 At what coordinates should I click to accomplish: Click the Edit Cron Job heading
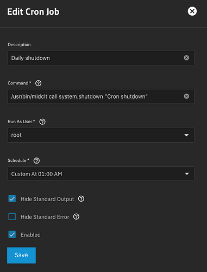(x=33, y=11)
